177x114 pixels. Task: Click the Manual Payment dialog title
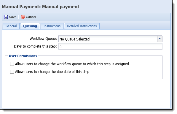click(41, 7)
